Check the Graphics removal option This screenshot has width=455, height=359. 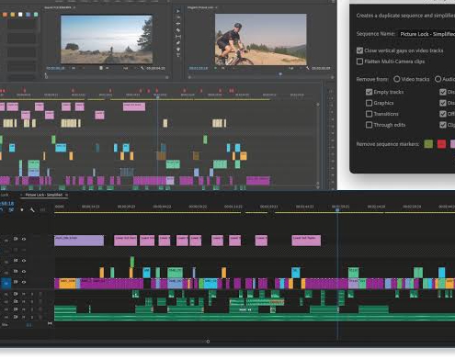369,103
